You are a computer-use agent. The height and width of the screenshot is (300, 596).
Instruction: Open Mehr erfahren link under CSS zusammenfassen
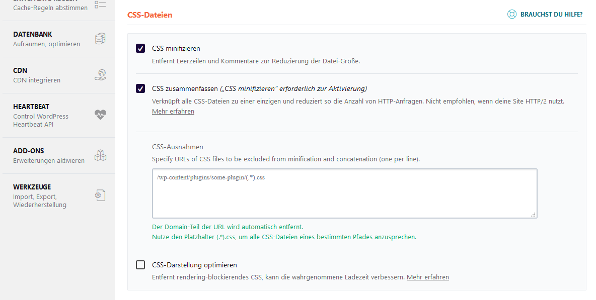pyautogui.click(x=173, y=112)
